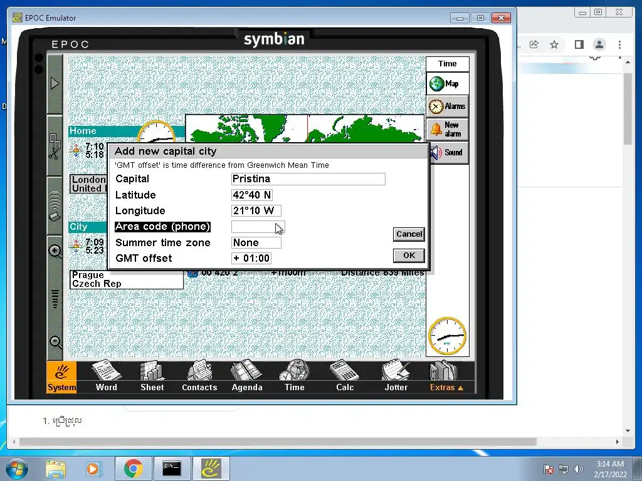The height and width of the screenshot is (481, 642).
Task: Click network icon in system tray
Action: click(564, 469)
